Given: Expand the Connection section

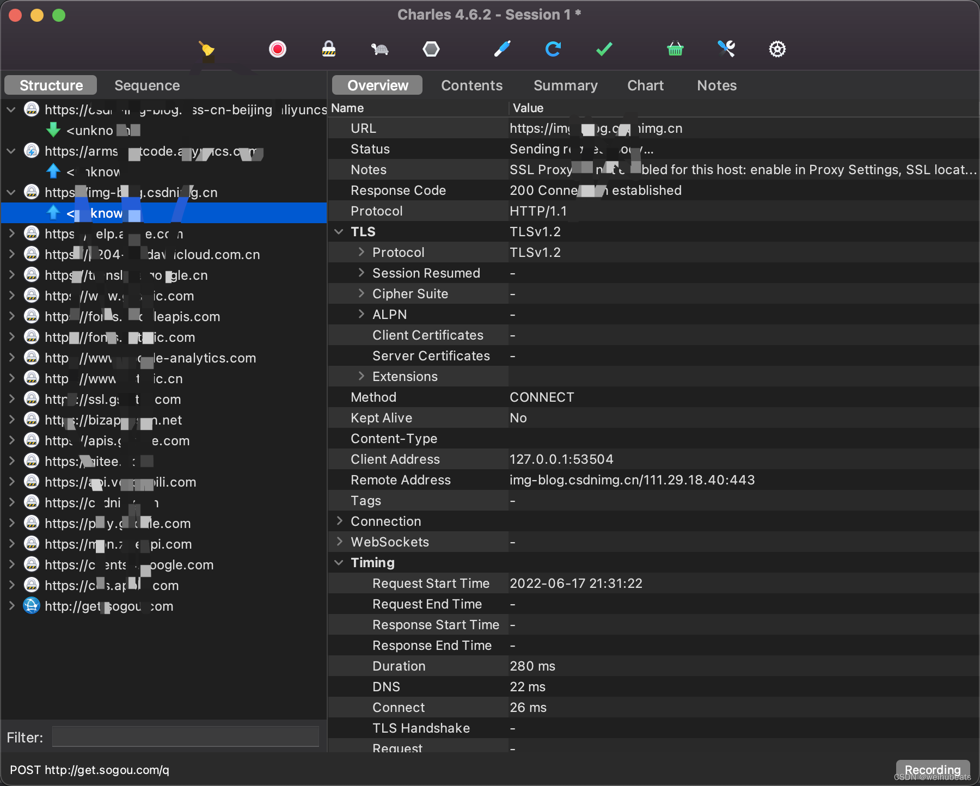Looking at the screenshot, I should (339, 521).
